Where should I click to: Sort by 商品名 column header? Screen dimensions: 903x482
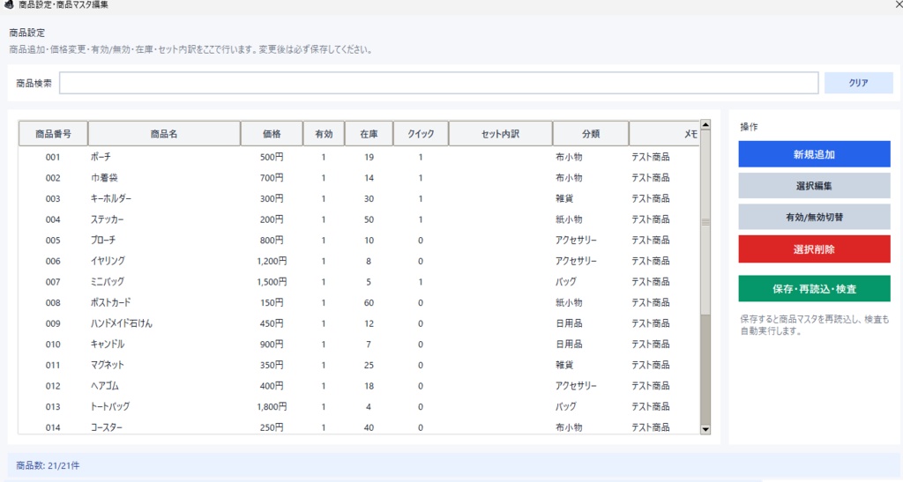pyautogui.click(x=164, y=133)
